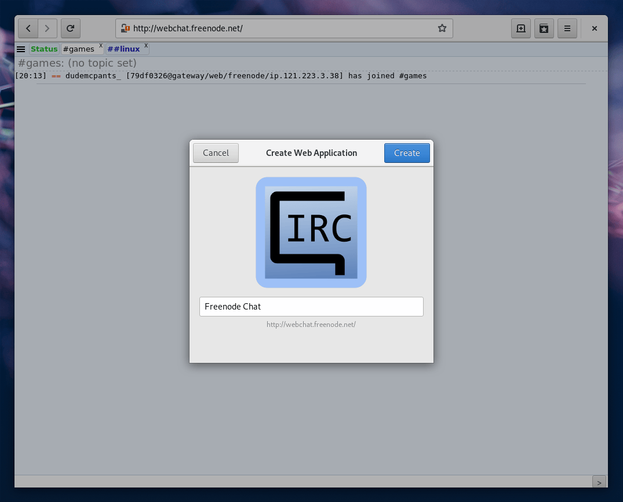Image resolution: width=623 pixels, height=502 pixels.
Task: Go back to the previous page
Action: [x=28, y=28]
